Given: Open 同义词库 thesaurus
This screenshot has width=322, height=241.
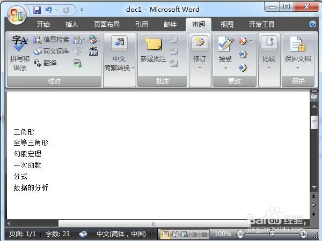Looking at the screenshot, I should click(51, 51).
